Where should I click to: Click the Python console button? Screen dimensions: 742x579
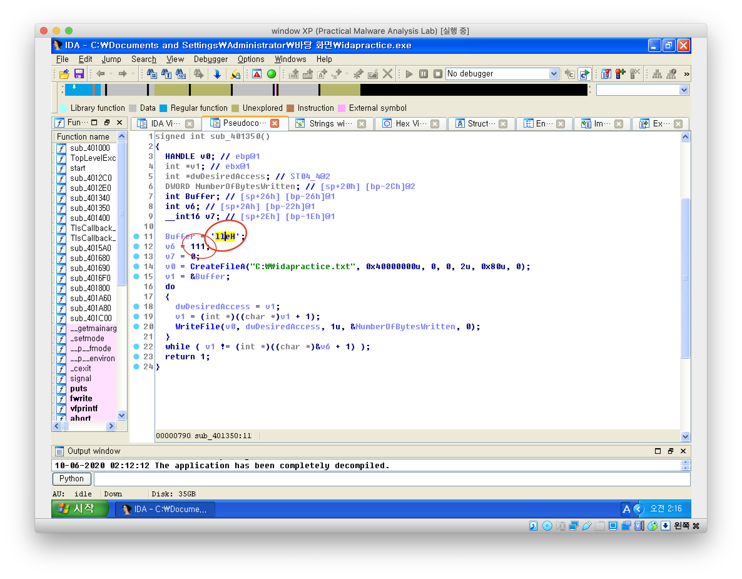(72, 479)
